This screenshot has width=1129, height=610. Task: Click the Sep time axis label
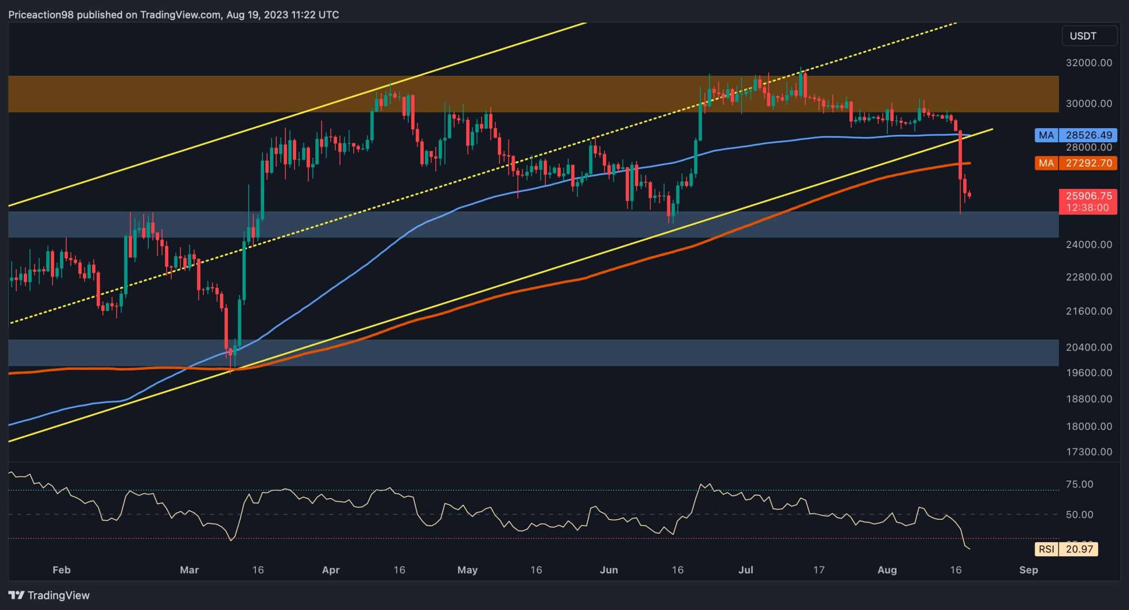[x=1028, y=570]
